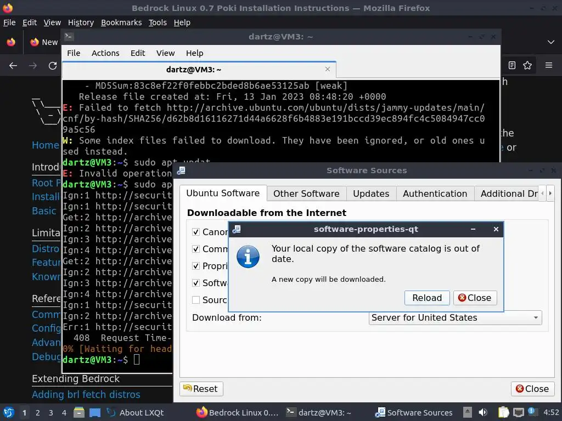Click Close at bottom of Software Sources

pos(532,389)
